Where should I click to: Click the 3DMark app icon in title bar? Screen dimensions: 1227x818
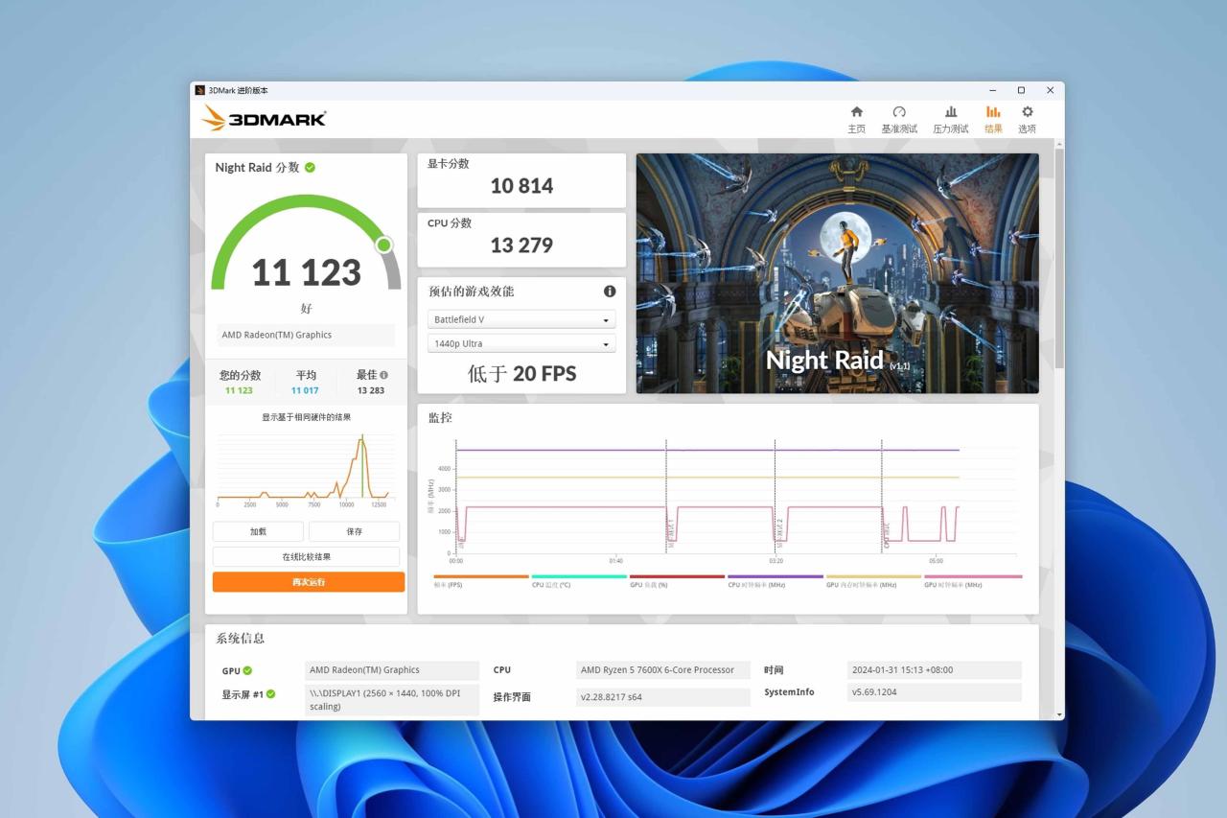point(200,90)
